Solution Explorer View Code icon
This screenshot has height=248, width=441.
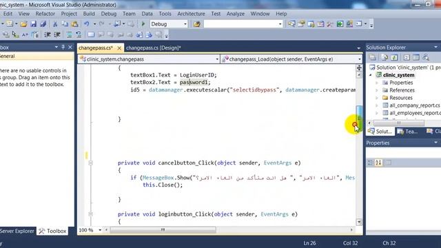[x=407, y=58]
